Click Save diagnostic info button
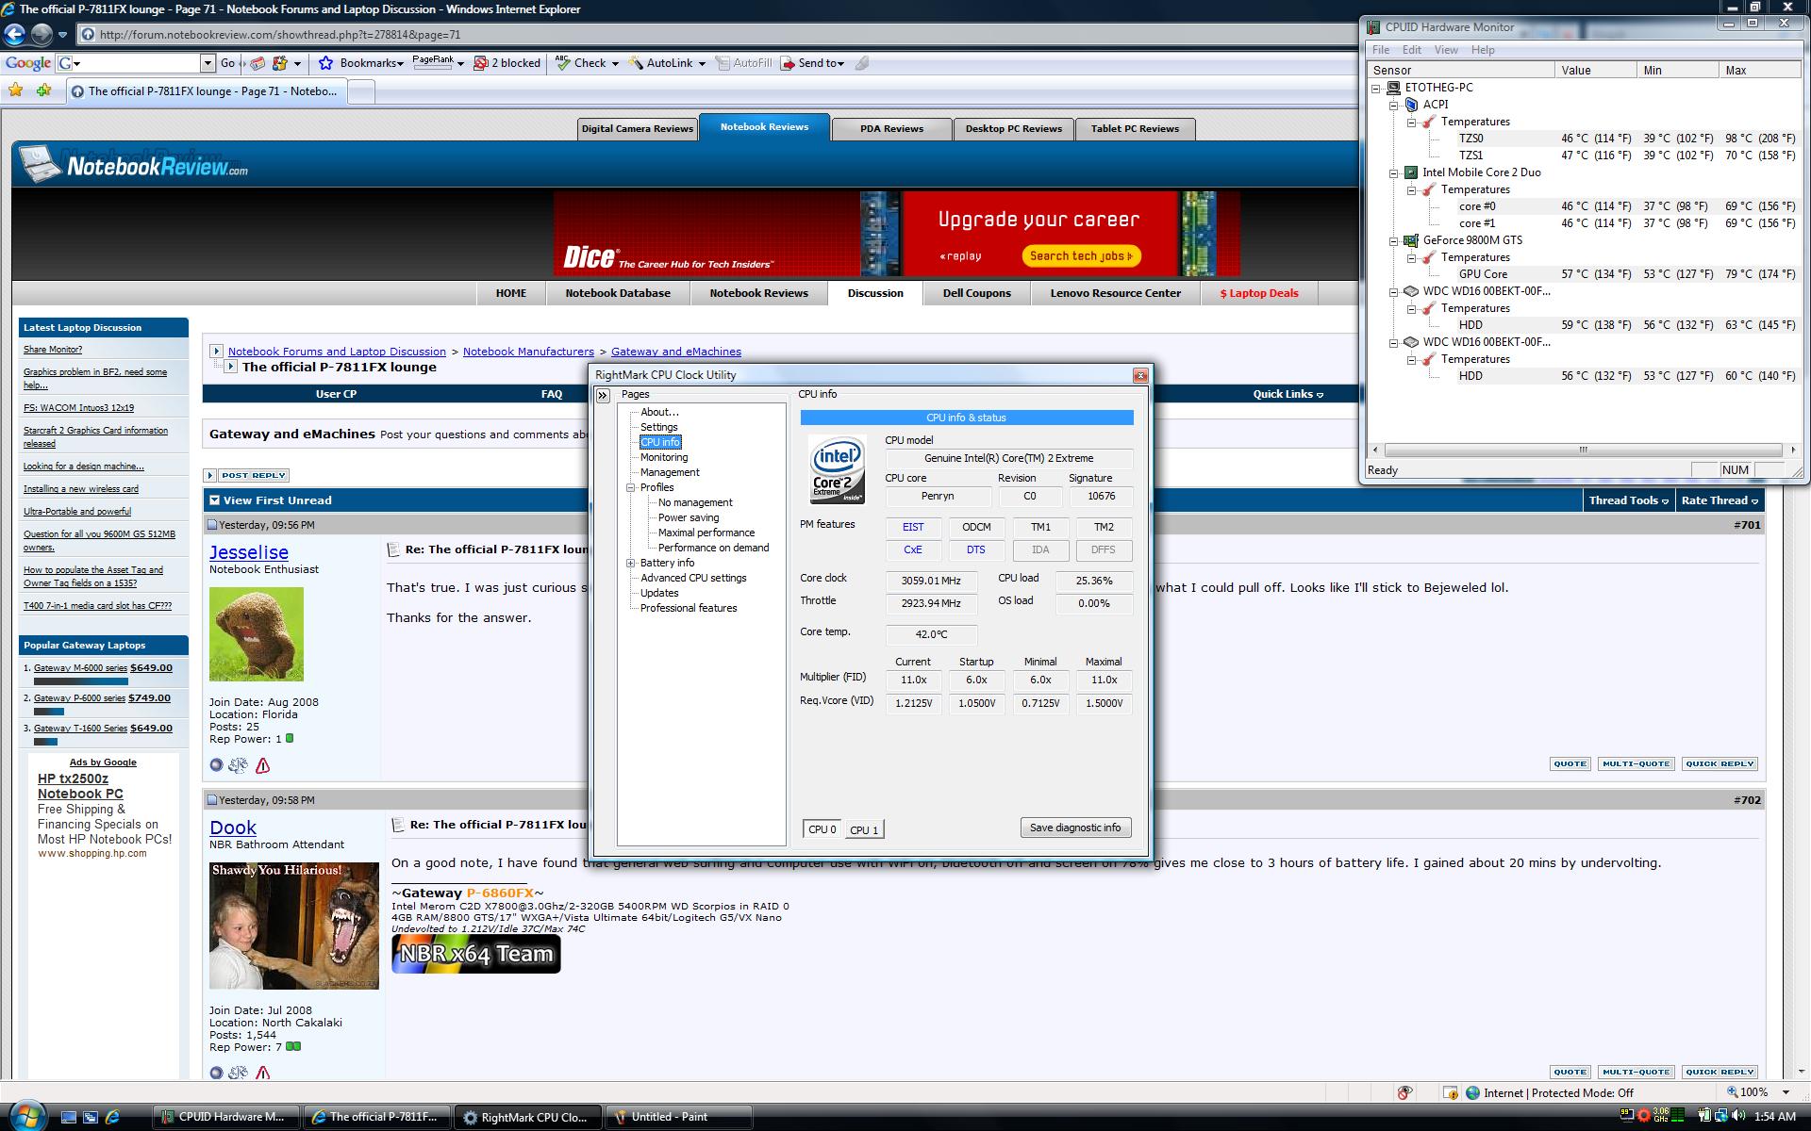Screen dimensions: 1811x1131 pos(1075,828)
